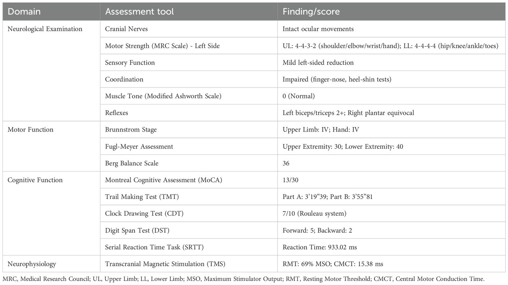Click the Assessment tool column header
The width and height of the screenshot is (508, 285).
[x=139, y=11]
